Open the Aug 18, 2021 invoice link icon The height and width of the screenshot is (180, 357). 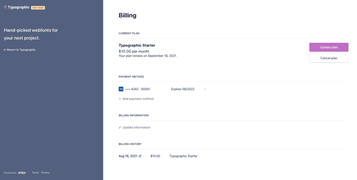140,156
